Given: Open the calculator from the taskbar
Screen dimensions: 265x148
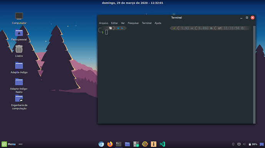Looking at the screenshot, I should point(136,144).
